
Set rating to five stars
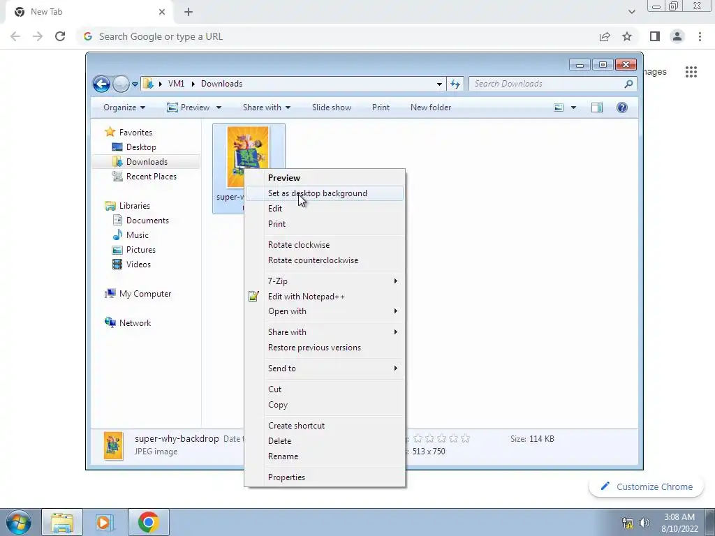click(x=465, y=438)
